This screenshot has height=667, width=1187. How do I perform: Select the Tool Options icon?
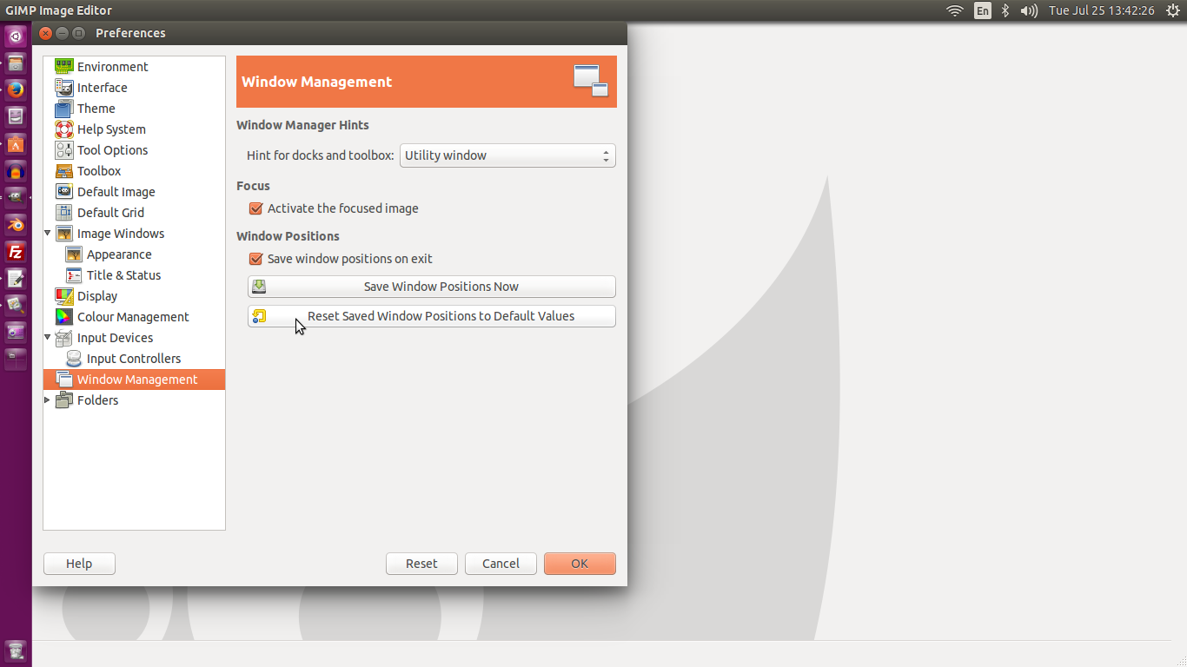64,150
